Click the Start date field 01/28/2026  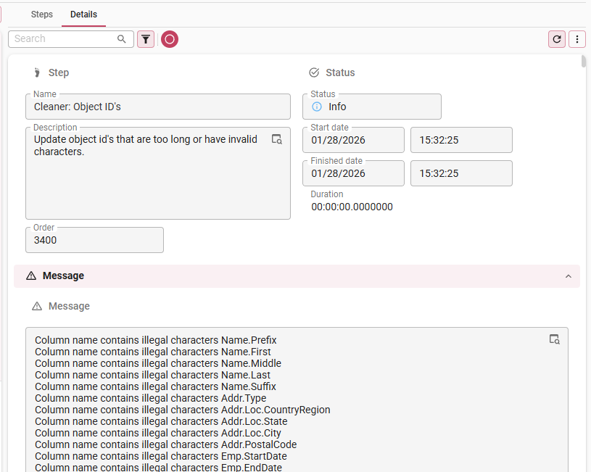353,140
